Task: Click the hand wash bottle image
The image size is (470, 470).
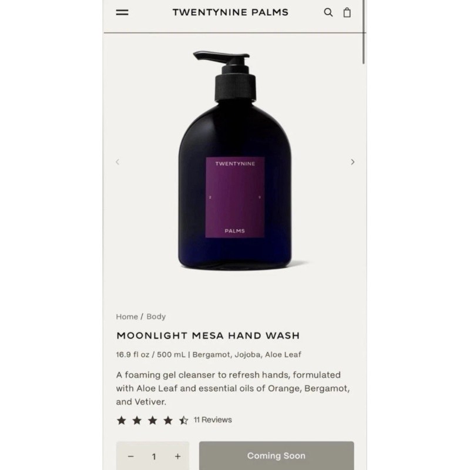Action: click(x=235, y=160)
